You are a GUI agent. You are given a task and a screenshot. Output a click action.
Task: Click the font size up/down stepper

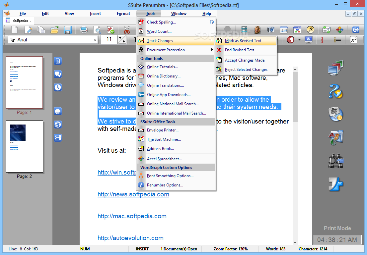click(122, 40)
